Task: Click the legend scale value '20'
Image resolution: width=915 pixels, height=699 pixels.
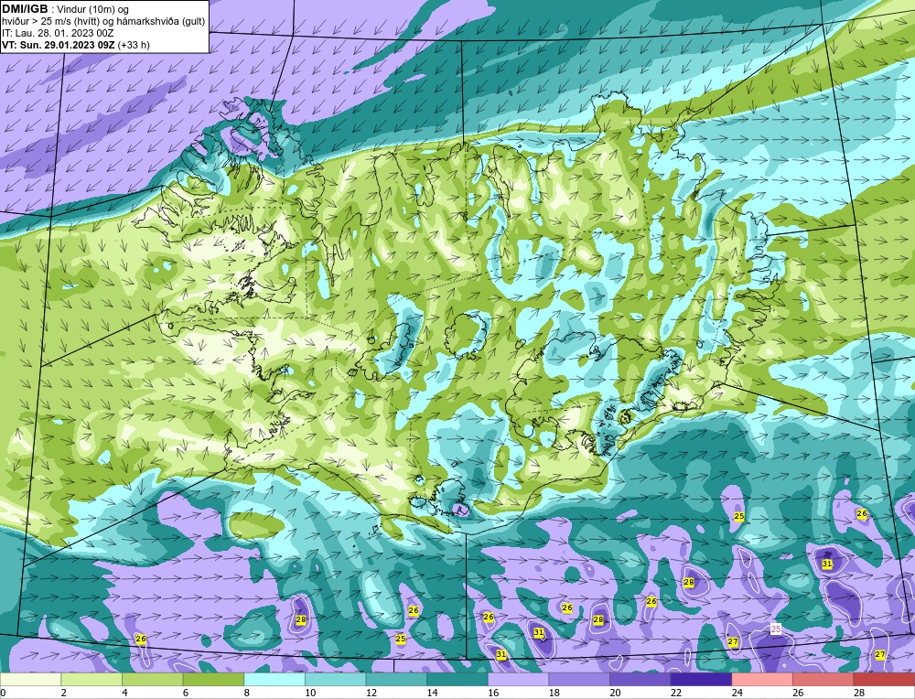Action: [615, 693]
